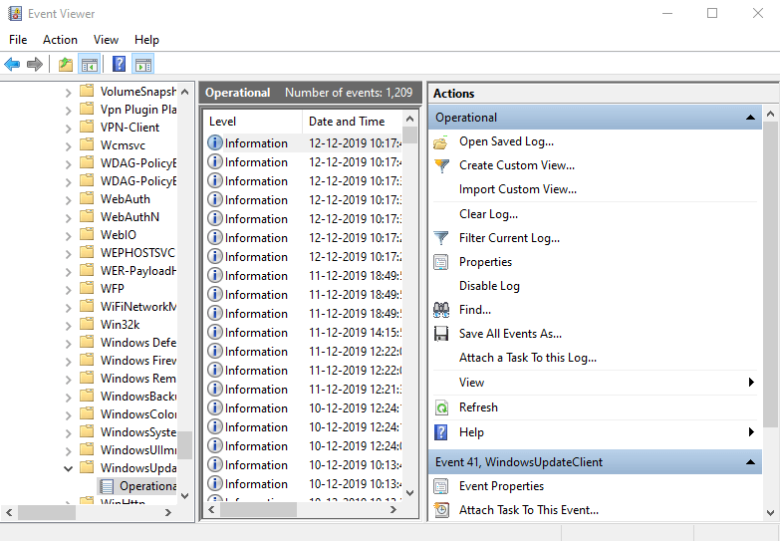Click the Attach Task To This Event icon
The height and width of the screenshot is (541, 780).
(441, 510)
